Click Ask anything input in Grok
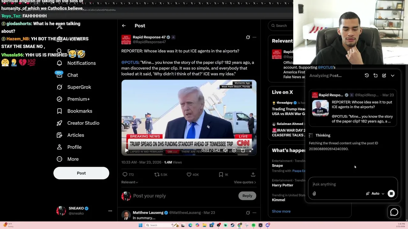408x229 pixels. pos(352,184)
